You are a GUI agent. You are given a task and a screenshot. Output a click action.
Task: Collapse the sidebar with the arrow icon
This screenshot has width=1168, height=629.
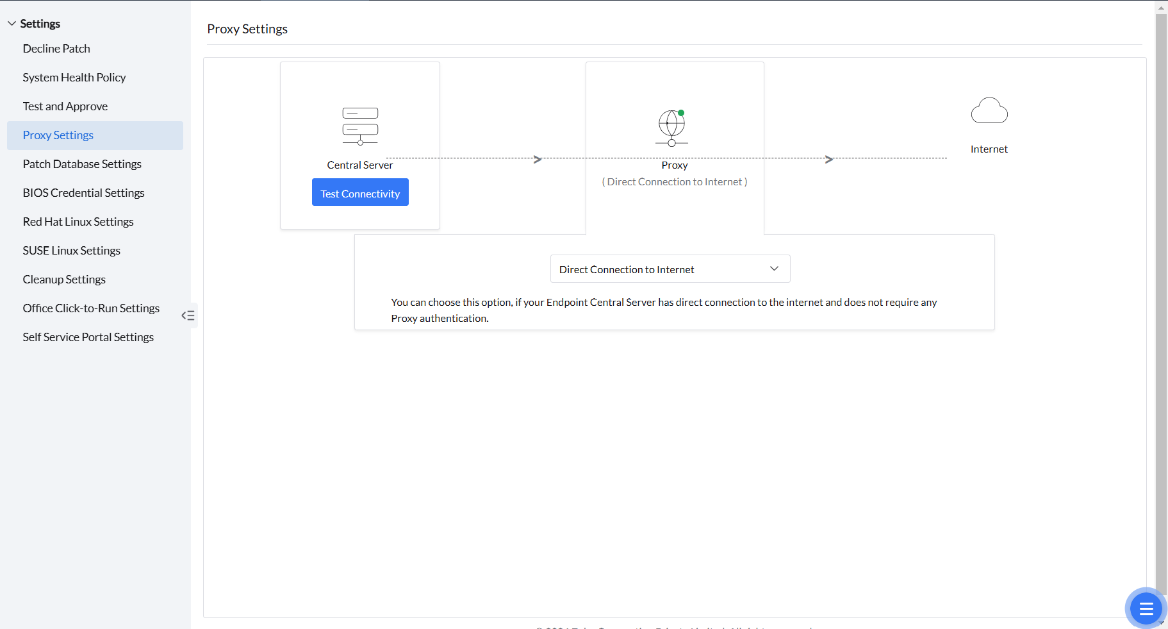click(x=188, y=315)
